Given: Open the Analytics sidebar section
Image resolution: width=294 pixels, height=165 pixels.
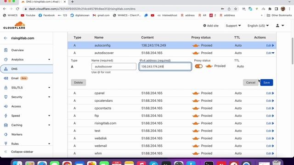Looking at the screenshot, I should coord(17,60).
